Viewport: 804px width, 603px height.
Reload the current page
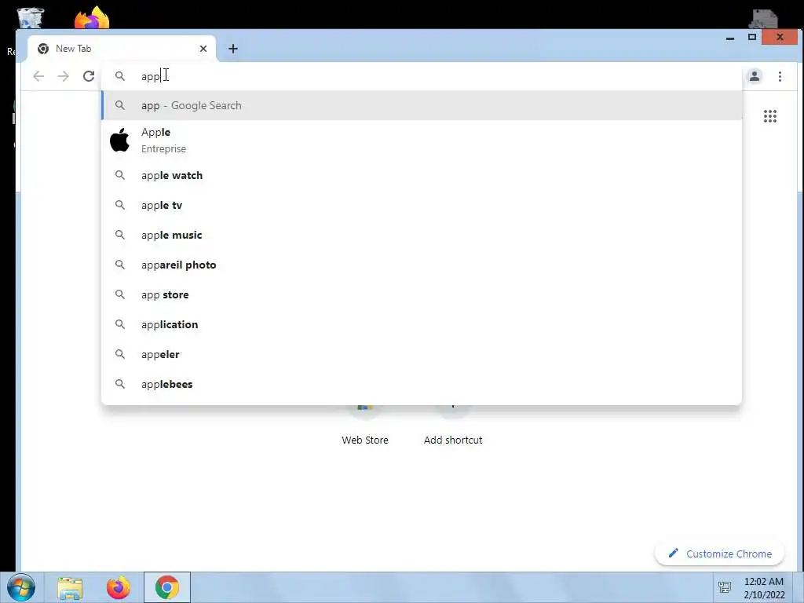coord(89,76)
